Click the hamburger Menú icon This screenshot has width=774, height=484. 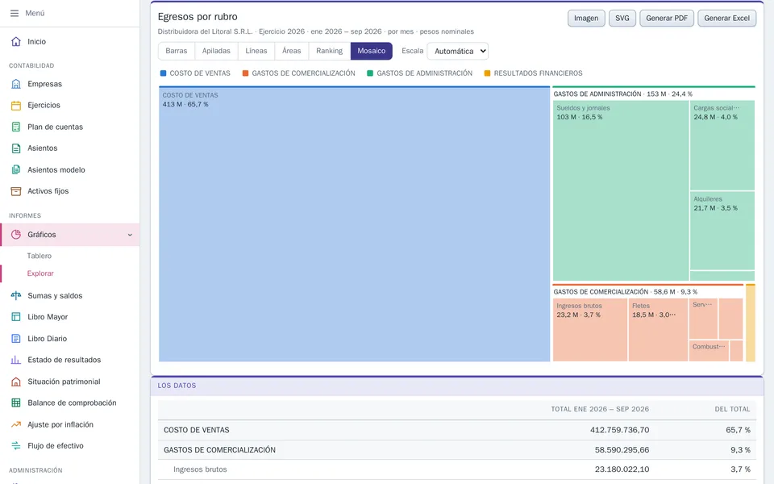[15, 14]
